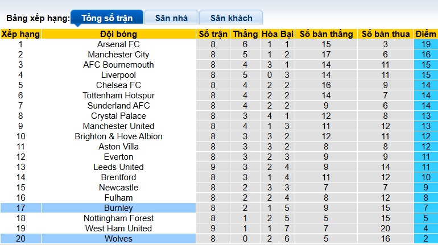This screenshot has height=245, width=438.
Task: Click the highlighted Wolves row
Action: click(118, 239)
